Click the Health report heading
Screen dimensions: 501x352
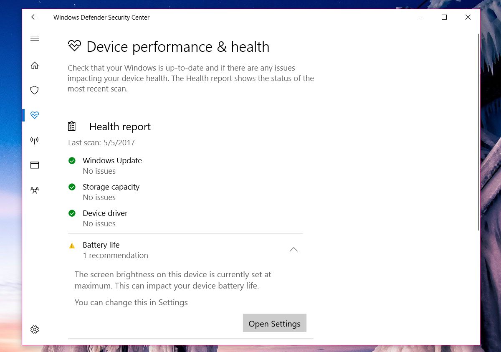(x=120, y=127)
